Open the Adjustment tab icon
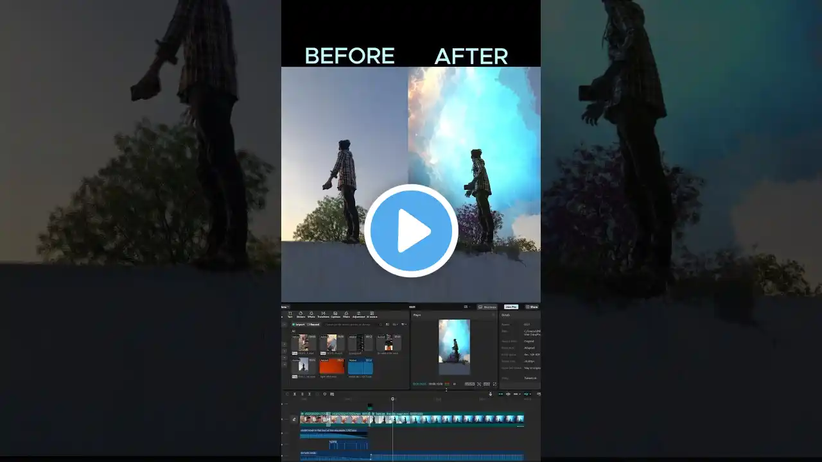Image resolution: width=822 pixels, height=462 pixels. [x=358, y=314]
